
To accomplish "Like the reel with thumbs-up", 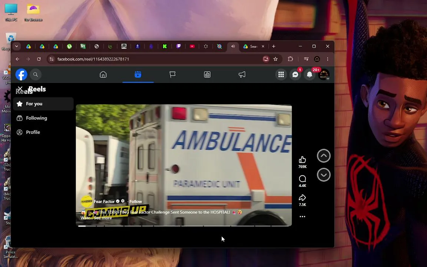I will pyautogui.click(x=302, y=160).
